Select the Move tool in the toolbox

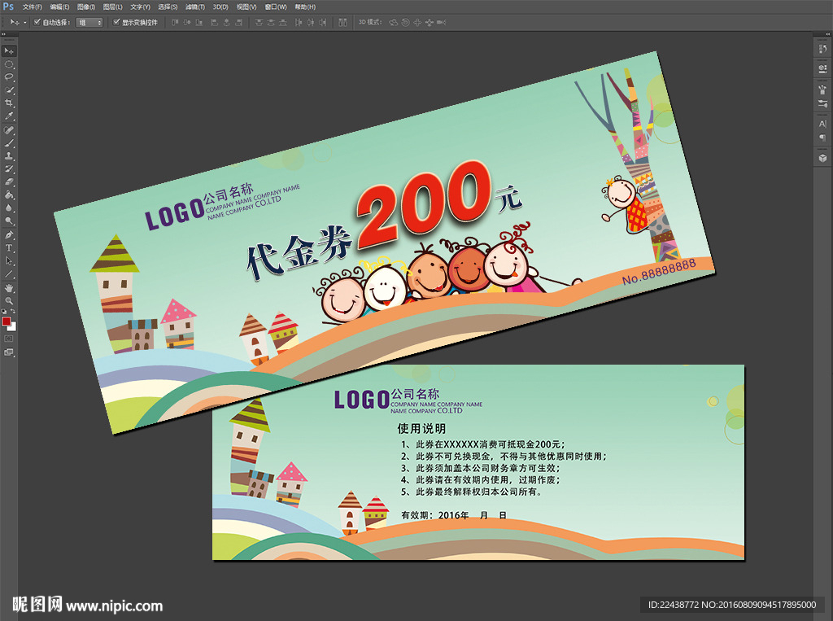(x=9, y=51)
